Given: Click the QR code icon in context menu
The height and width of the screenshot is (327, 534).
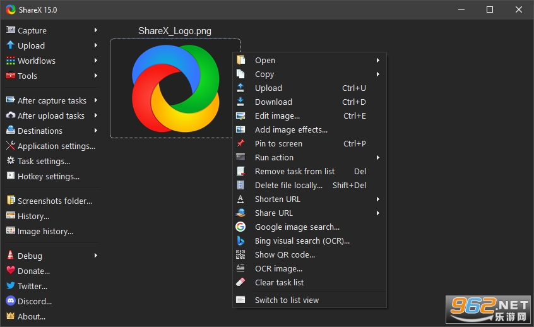Looking at the screenshot, I should coord(240,254).
